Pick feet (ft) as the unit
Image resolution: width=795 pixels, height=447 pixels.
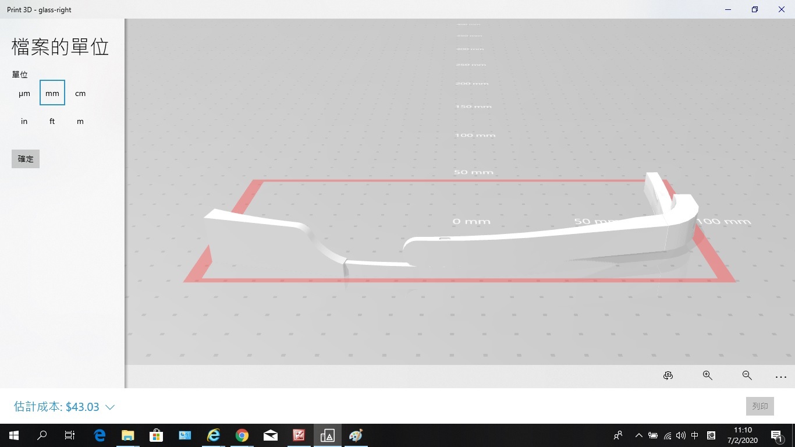[x=52, y=121]
